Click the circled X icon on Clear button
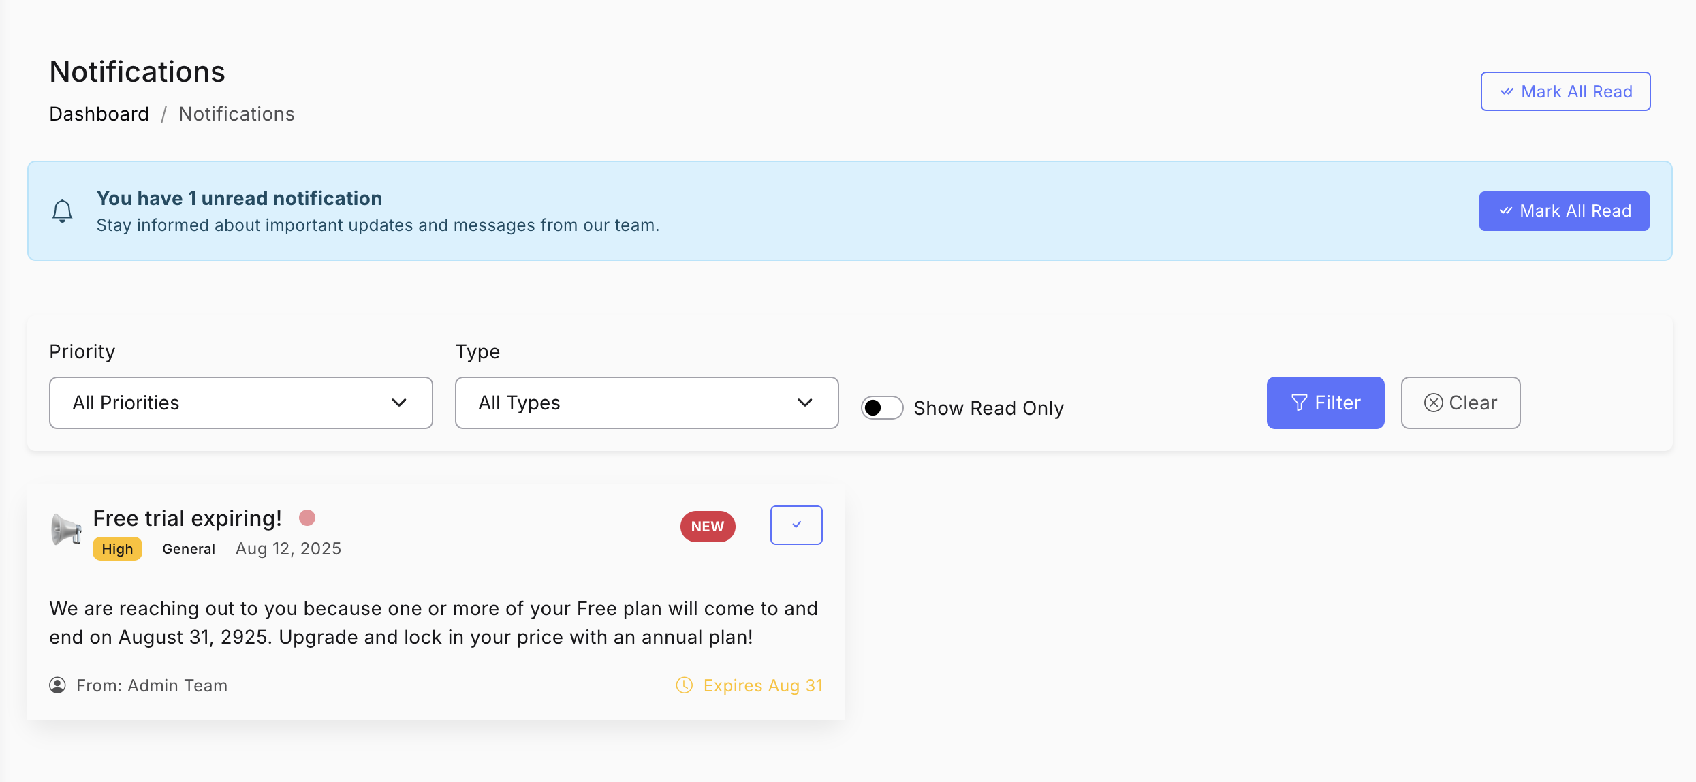 coord(1433,403)
